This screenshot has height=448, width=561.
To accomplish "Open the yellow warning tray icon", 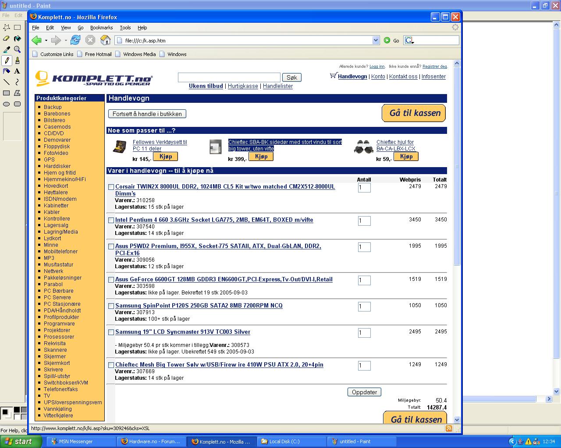I will (x=529, y=441).
